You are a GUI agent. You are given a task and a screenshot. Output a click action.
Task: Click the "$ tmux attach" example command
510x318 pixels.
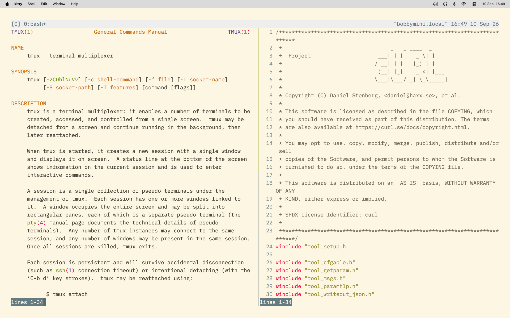67,294
